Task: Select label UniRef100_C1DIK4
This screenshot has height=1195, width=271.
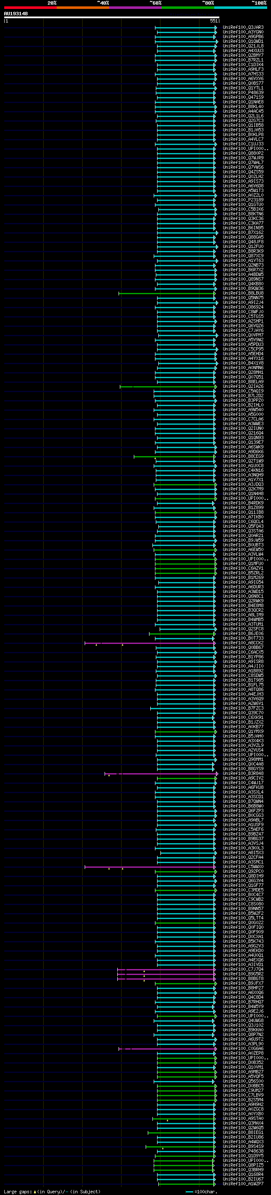Action: 243,64
